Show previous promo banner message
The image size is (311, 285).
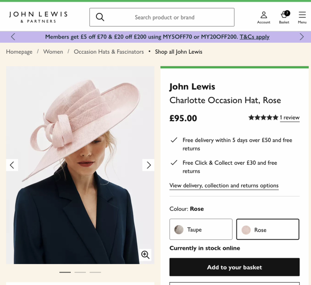click(x=13, y=37)
